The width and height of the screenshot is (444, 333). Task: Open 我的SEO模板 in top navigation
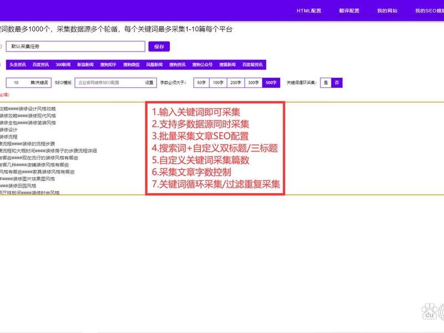point(429,11)
